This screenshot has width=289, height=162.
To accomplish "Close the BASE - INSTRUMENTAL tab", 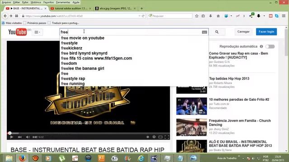I will click(46, 9).
